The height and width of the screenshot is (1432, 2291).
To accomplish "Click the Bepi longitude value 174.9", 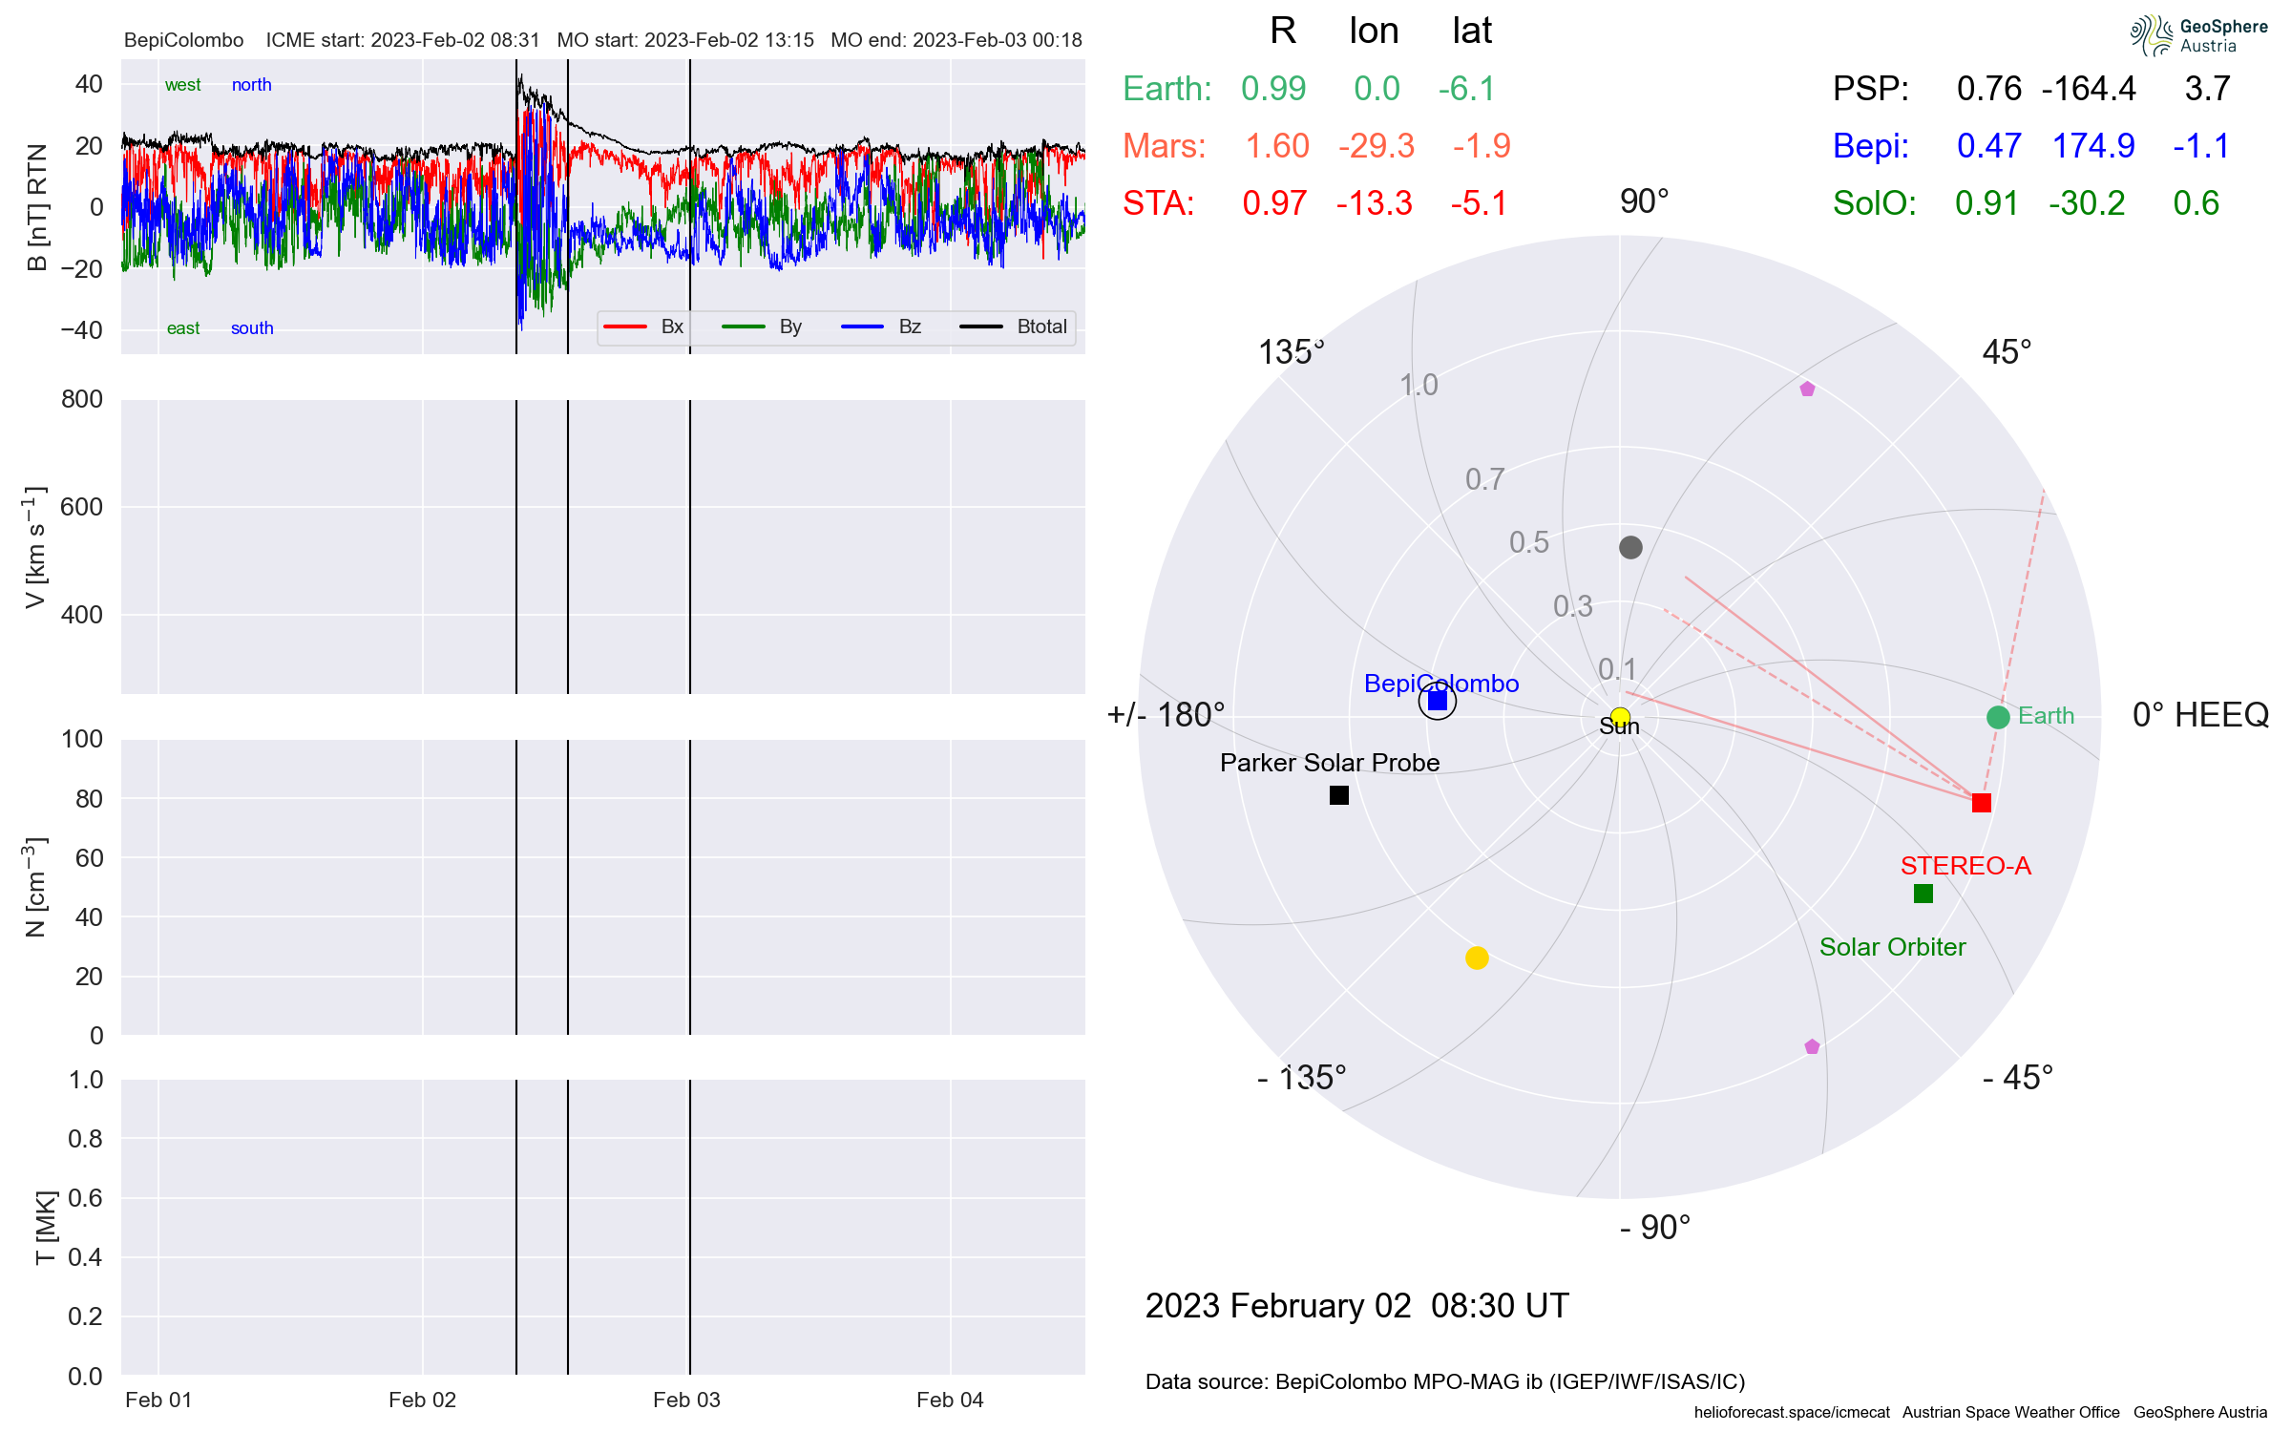I will point(2093,146).
